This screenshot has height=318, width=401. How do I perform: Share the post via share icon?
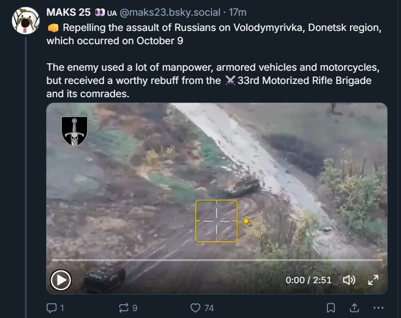click(354, 308)
